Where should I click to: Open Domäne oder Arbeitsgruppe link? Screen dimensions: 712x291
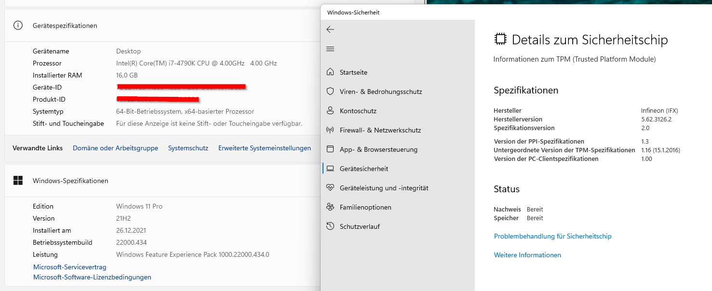tap(115, 148)
